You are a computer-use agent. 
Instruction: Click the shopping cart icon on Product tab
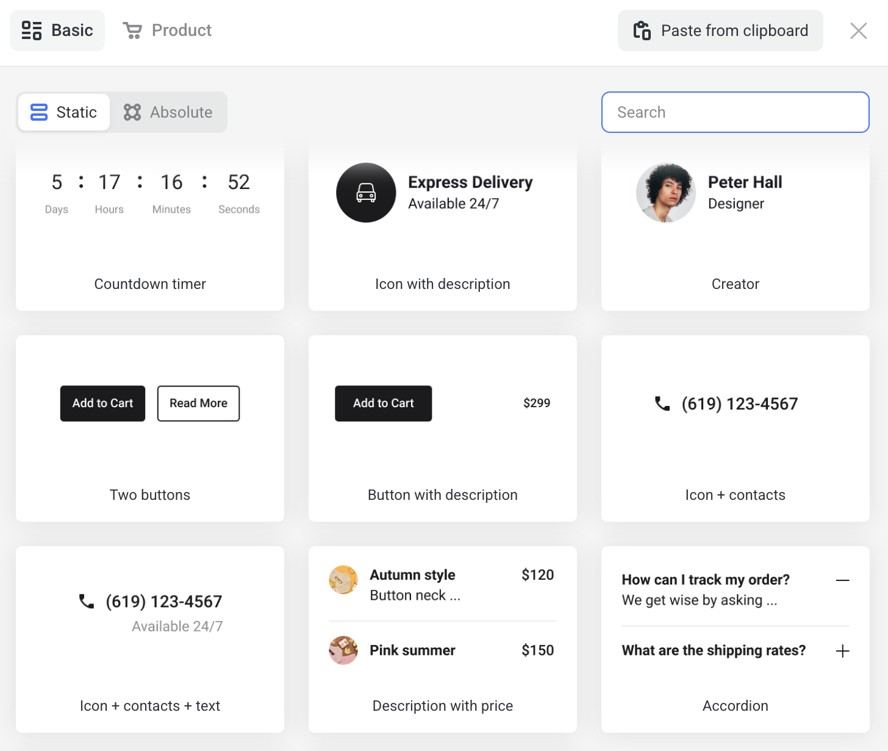tap(132, 30)
